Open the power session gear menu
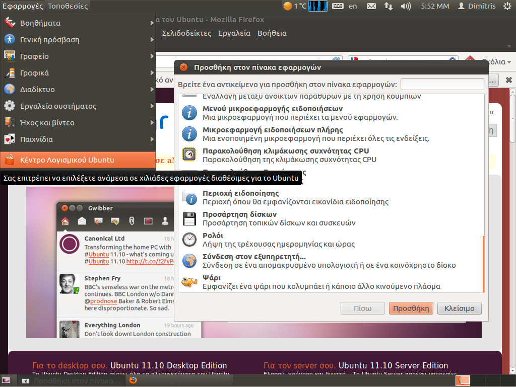The height and width of the screenshot is (387, 516). 507,6
